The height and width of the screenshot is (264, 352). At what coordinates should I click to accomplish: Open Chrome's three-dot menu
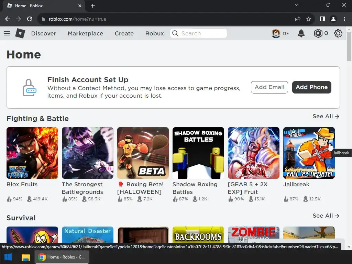point(344,19)
